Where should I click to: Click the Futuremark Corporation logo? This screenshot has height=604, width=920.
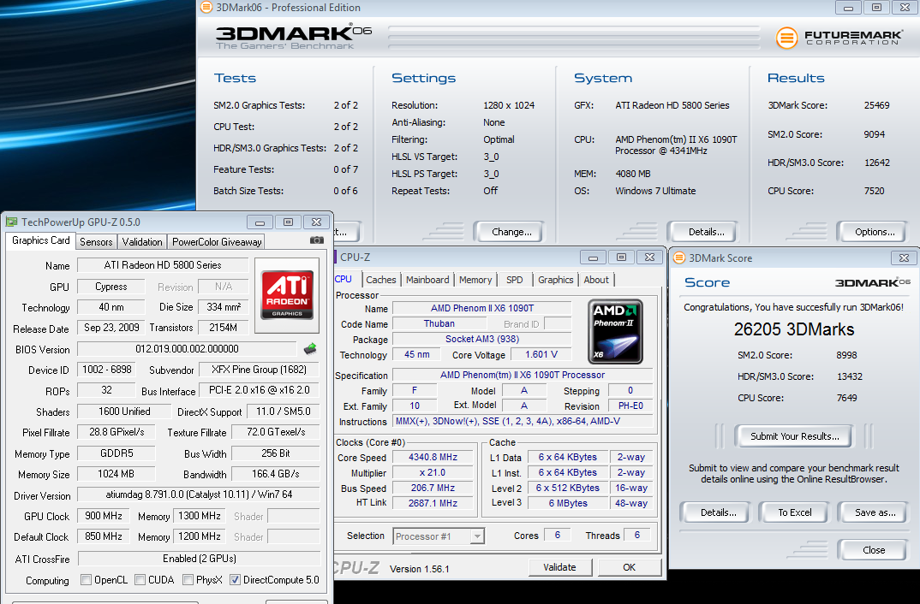pyautogui.click(x=839, y=38)
